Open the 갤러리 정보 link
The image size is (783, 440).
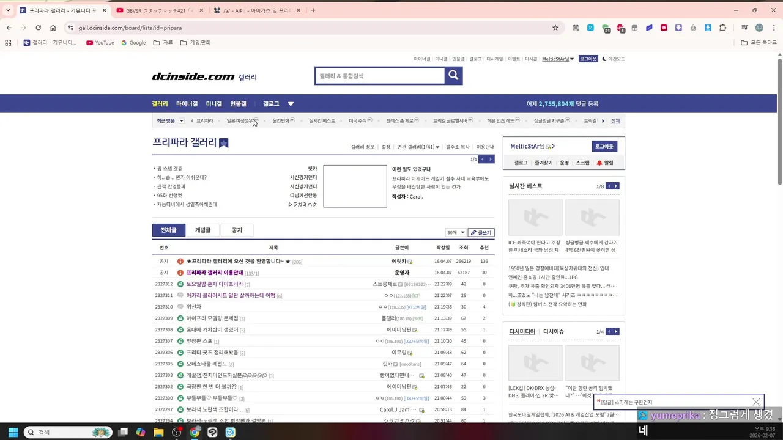(363, 147)
